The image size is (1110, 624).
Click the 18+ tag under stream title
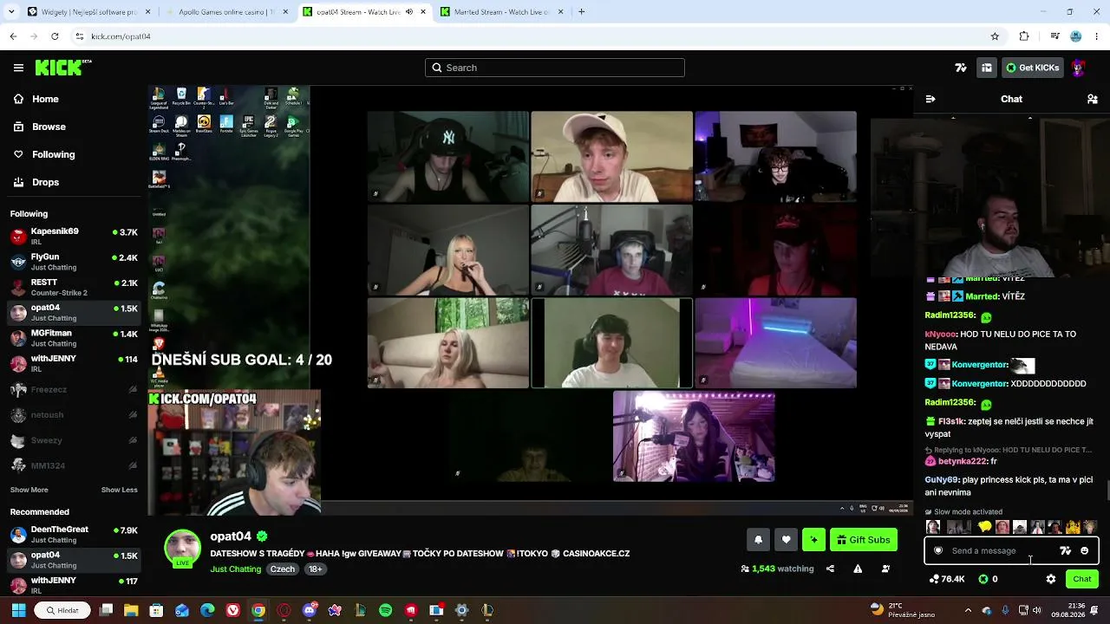316,569
